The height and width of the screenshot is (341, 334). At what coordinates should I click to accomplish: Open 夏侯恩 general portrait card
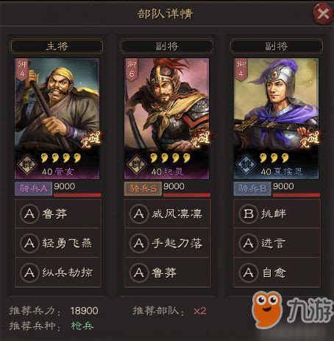click(x=276, y=119)
